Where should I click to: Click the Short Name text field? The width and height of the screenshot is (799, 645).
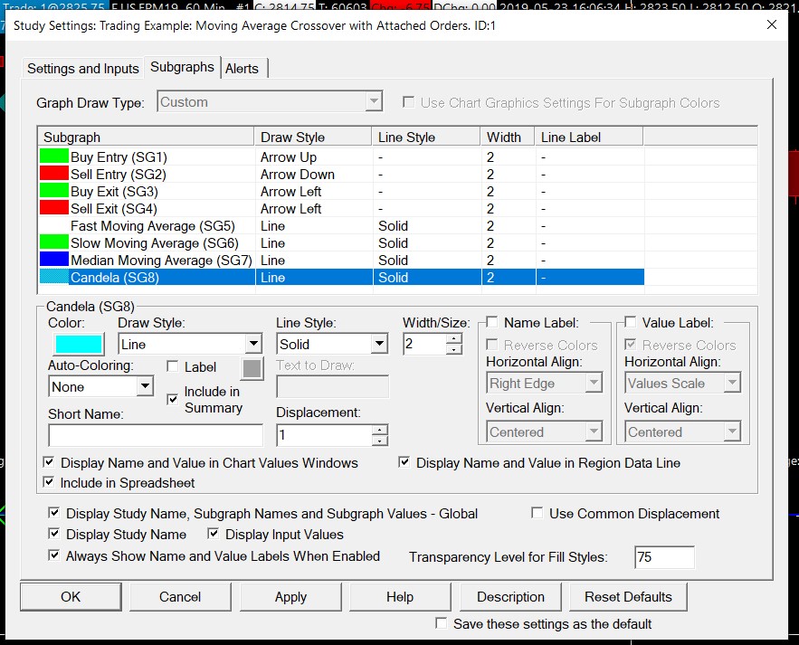[x=156, y=436]
